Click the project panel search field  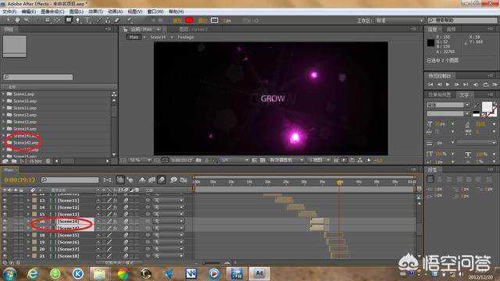coord(38,77)
